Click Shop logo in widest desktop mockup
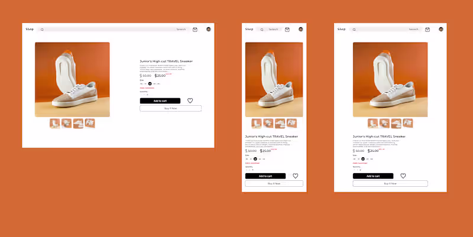This screenshot has width=473, height=237. [x=30, y=29]
